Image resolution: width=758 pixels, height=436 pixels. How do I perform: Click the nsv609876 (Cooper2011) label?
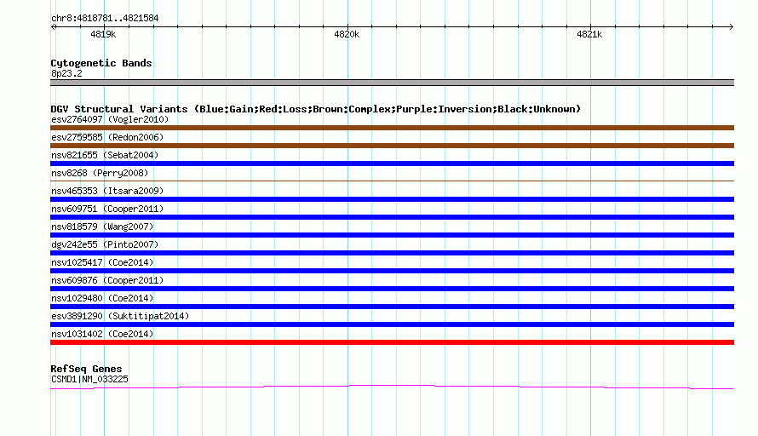(107, 280)
